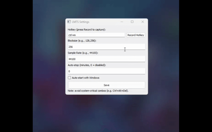Viewport: 212px width, 132px height.
Task: Click the Auto-stop minutes field
Action: (x=107, y=71)
